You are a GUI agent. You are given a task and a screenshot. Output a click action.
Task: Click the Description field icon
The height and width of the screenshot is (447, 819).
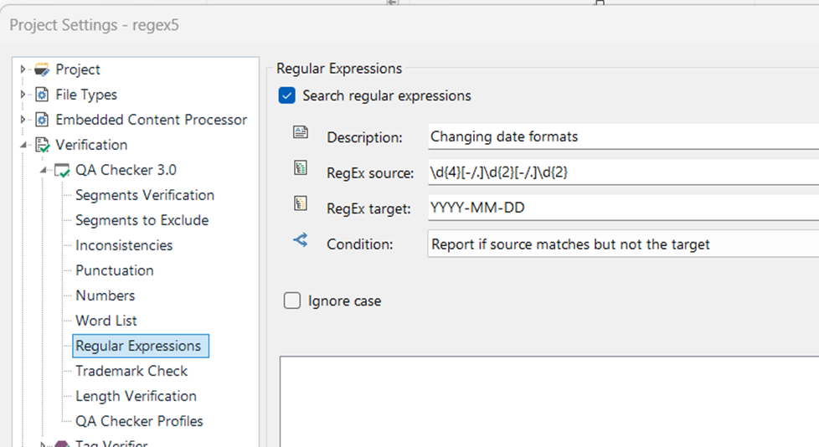[301, 134]
